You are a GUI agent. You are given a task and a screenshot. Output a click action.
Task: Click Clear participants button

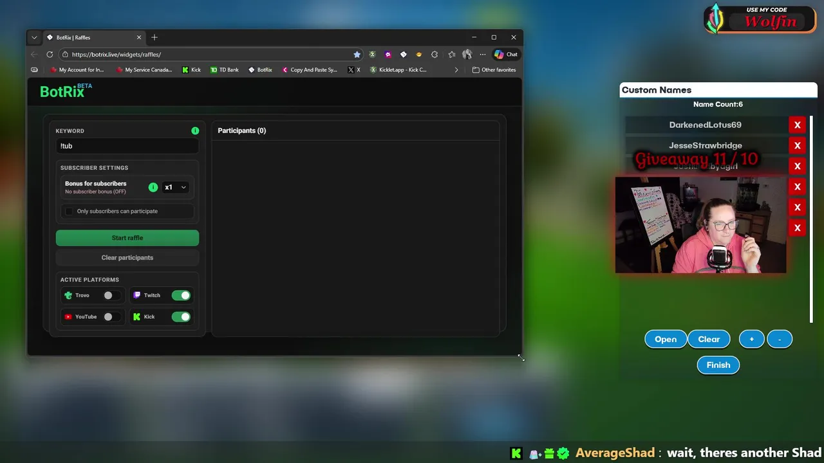click(x=127, y=257)
